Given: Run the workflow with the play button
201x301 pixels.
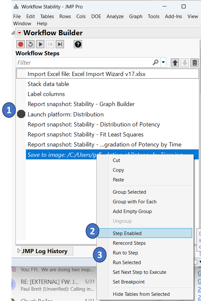Looking at the screenshot, I should coord(40,44).
